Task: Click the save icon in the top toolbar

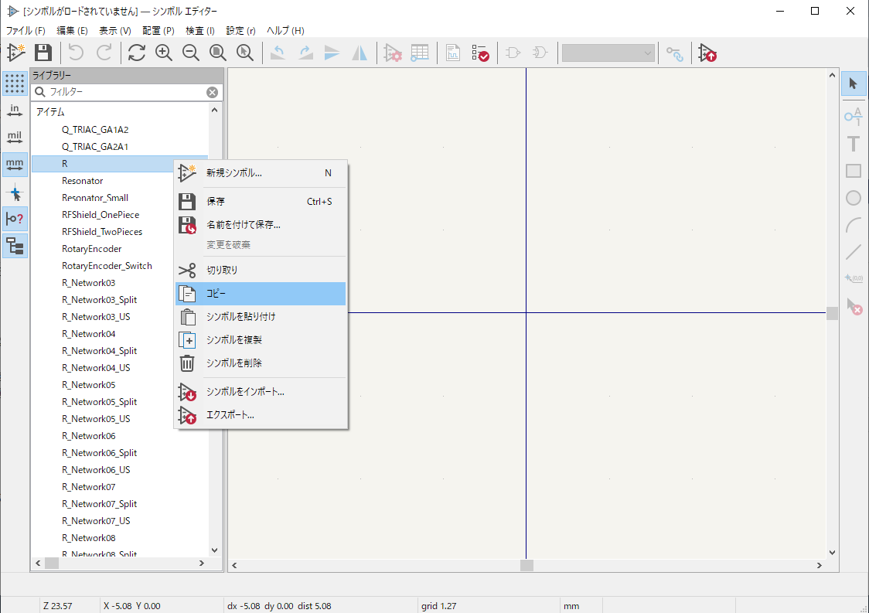Action: 43,53
